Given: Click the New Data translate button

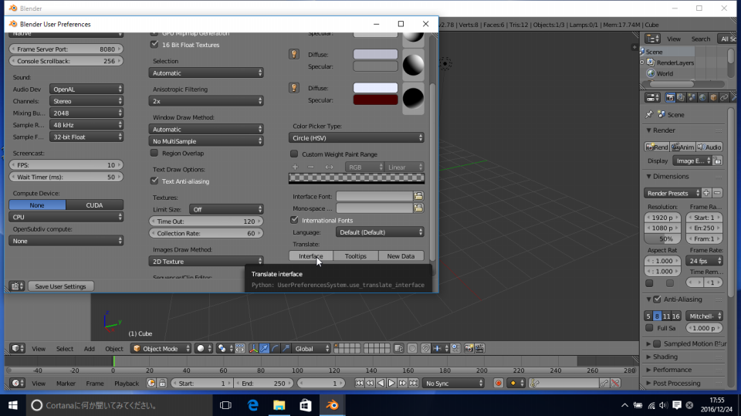Looking at the screenshot, I should click(x=401, y=255).
